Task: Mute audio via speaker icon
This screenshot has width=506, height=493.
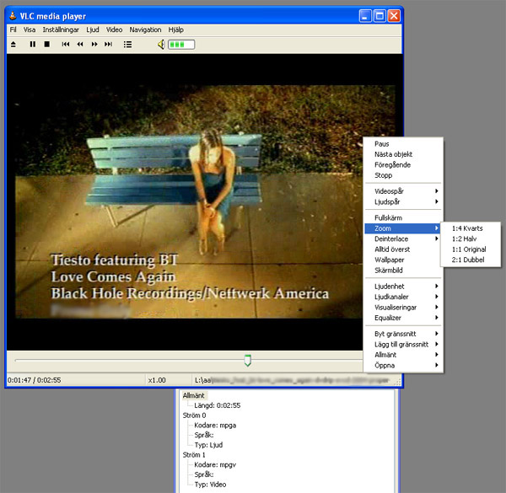Action: click(161, 44)
